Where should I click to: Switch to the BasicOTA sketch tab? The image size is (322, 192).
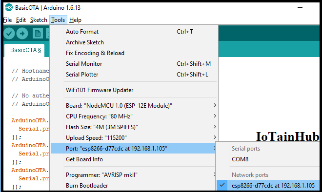(x=25, y=50)
